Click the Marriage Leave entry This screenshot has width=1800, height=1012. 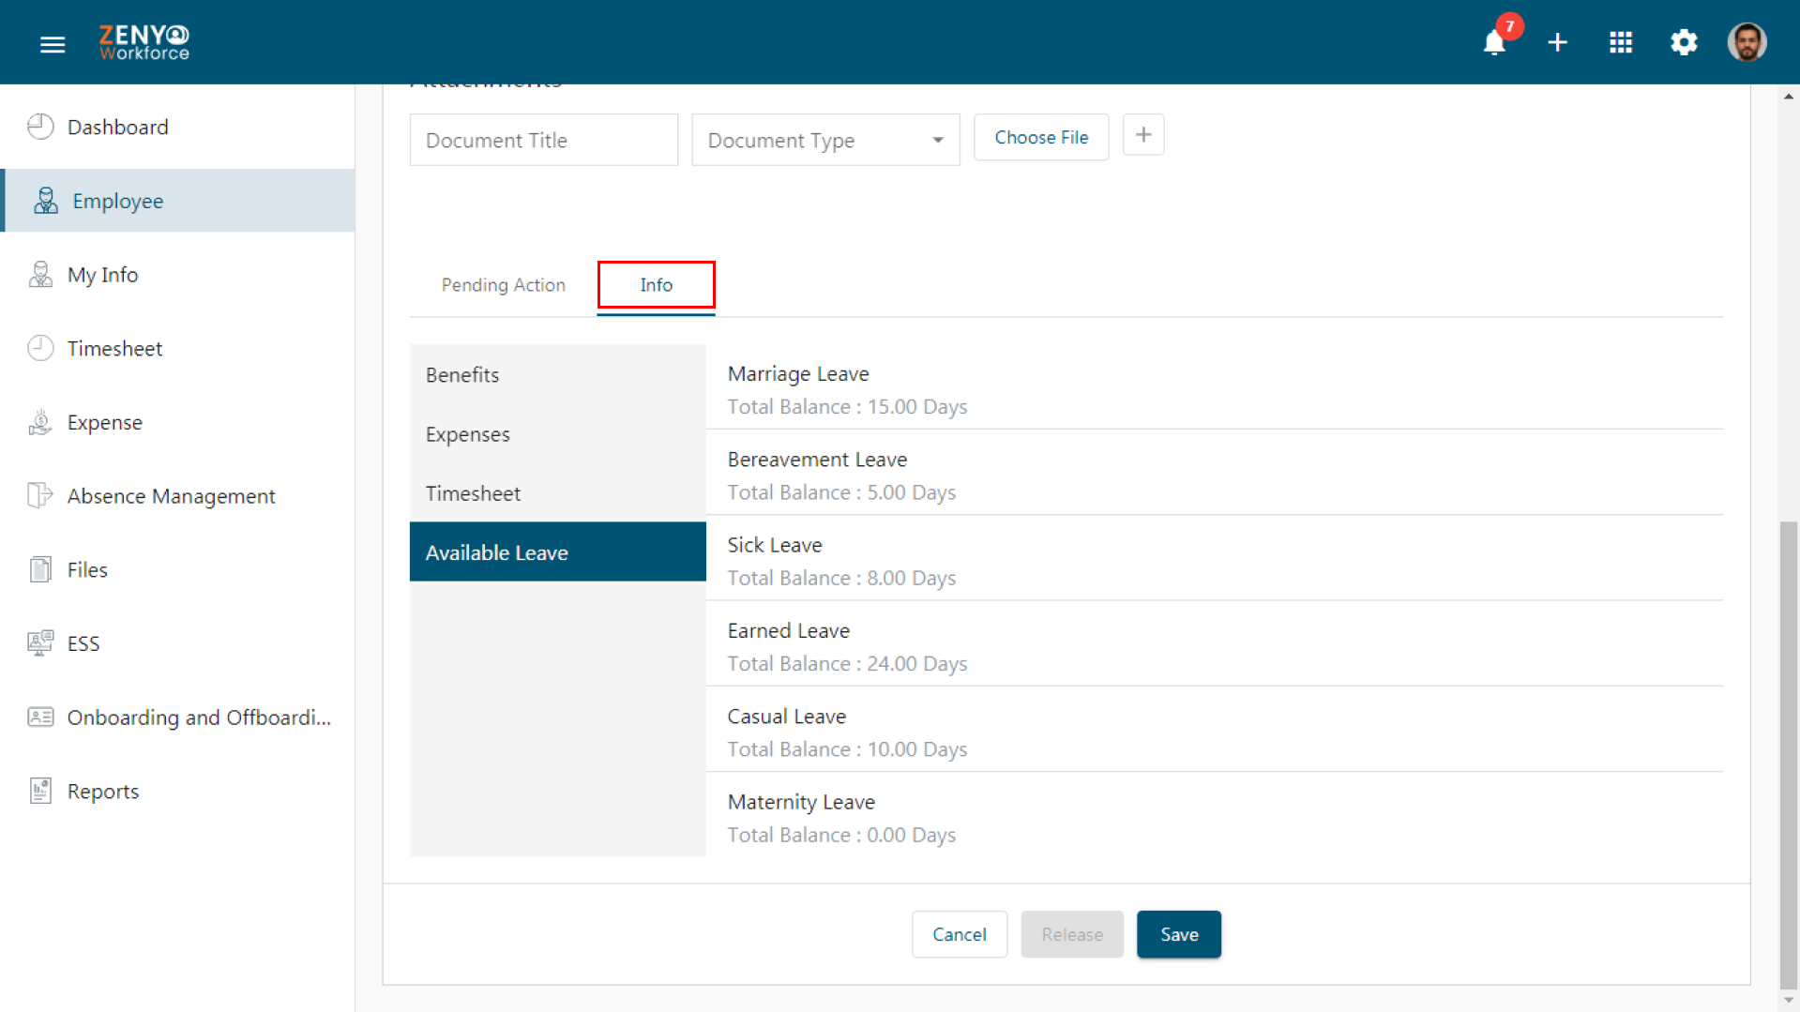click(x=1215, y=389)
